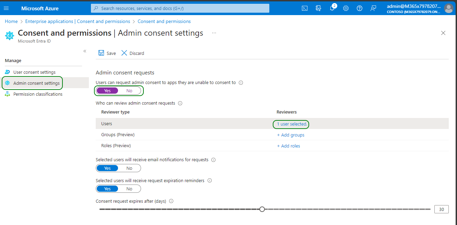Close the Admin consent settings blade

[x=443, y=33]
